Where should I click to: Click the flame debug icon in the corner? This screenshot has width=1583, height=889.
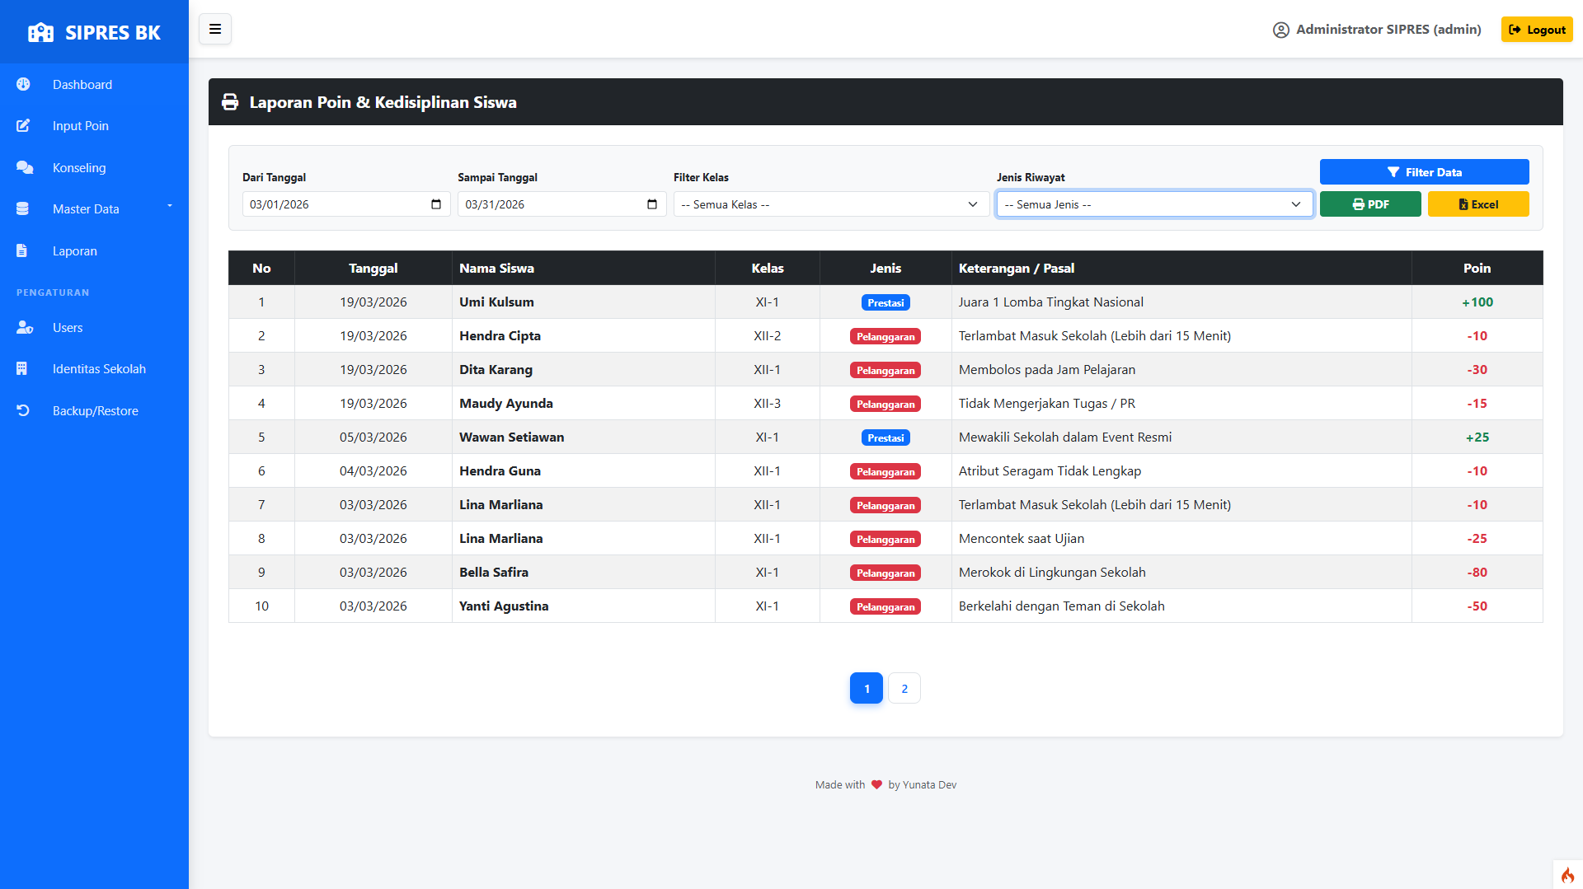(x=1567, y=875)
